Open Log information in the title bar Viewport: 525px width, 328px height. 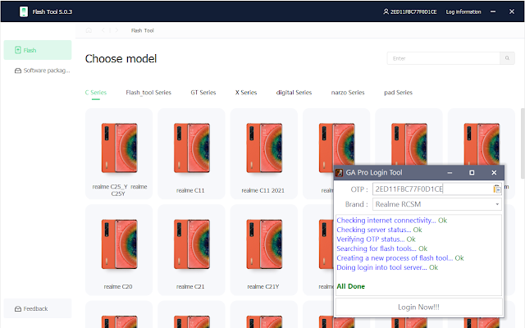pyautogui.click(x=463, y=11)
